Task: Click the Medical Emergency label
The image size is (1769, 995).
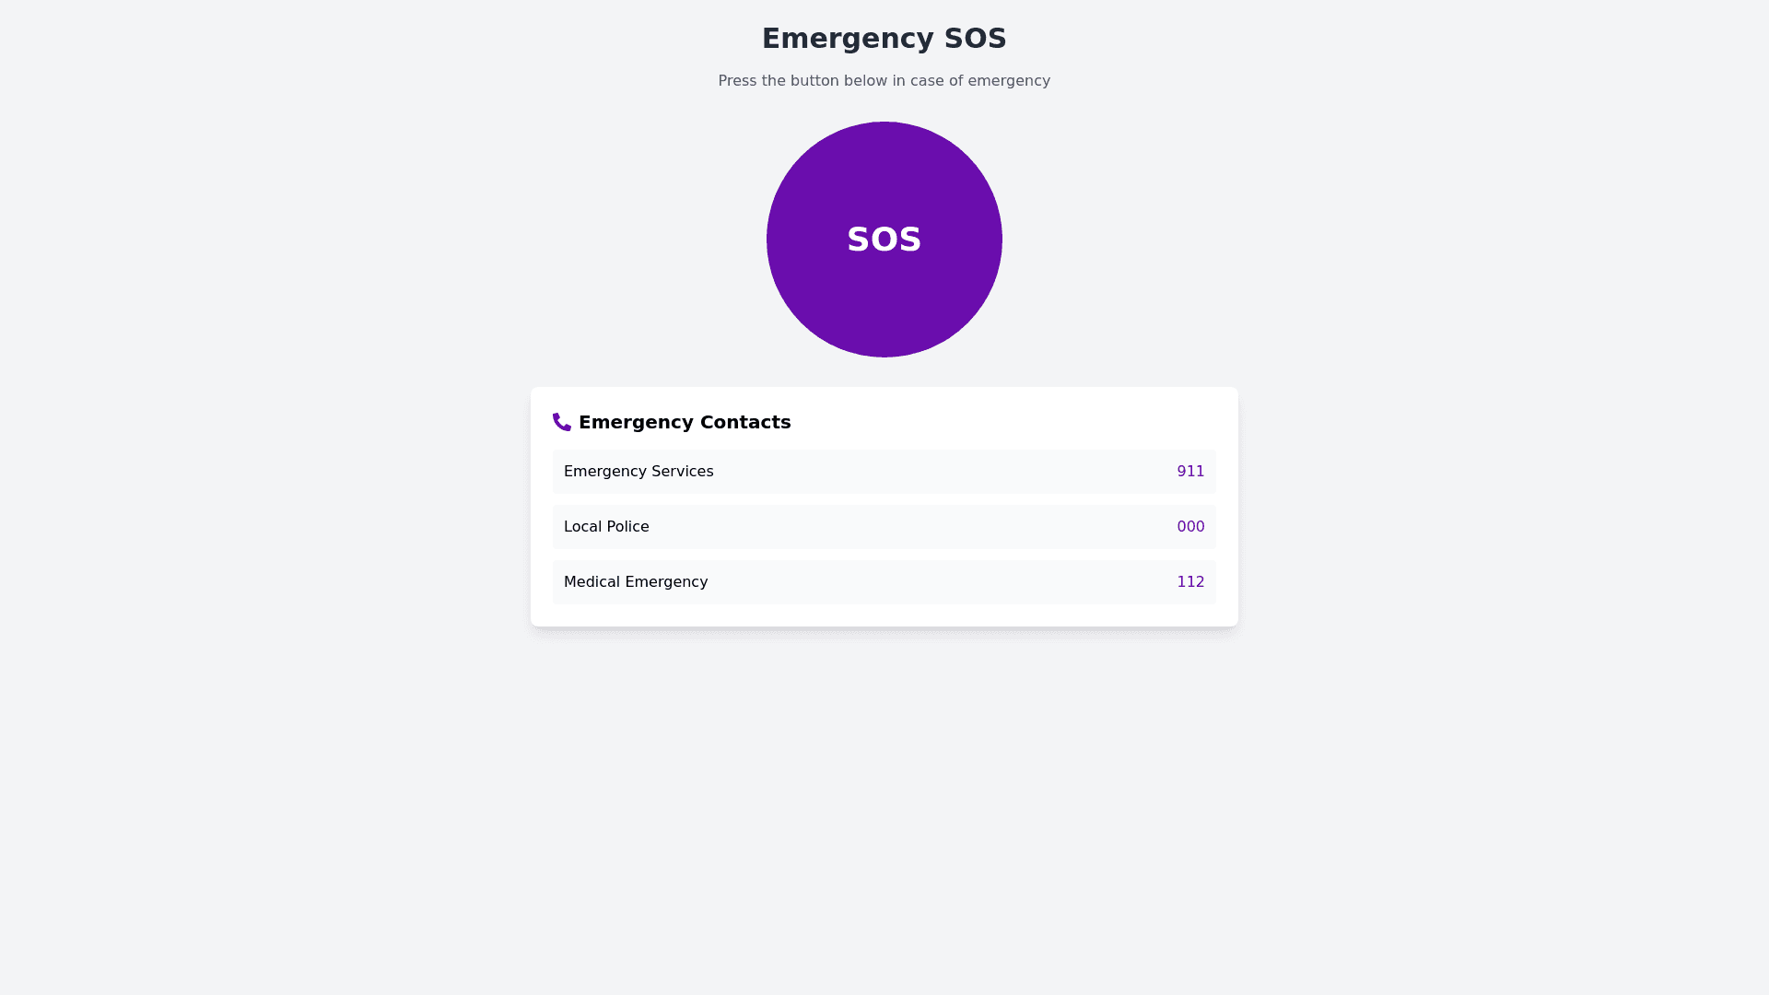Action: [x=636, y=582]
